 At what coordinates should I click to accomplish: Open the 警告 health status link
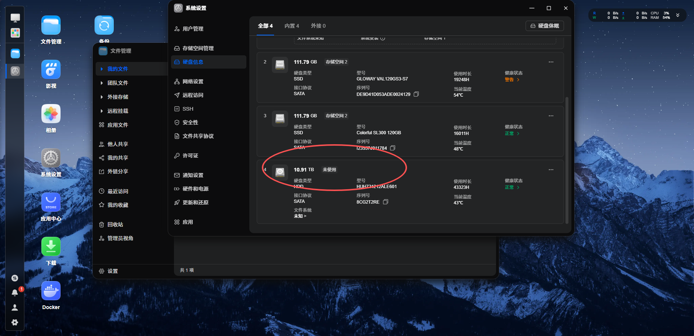coord(512,80)
